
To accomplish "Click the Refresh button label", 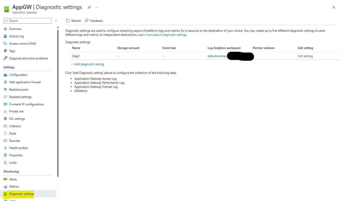I will [x=76, y=21].
